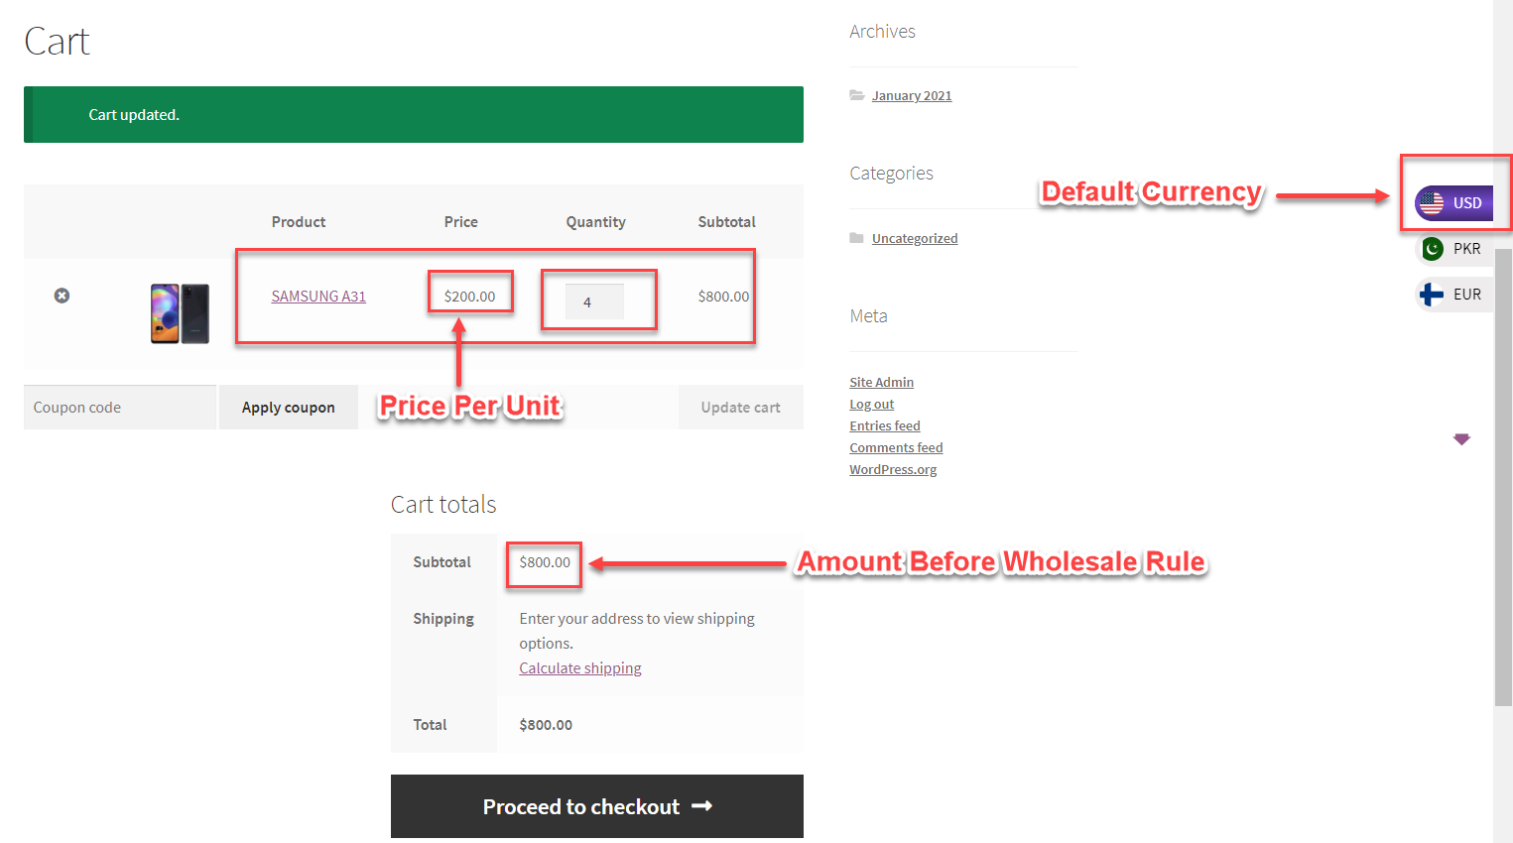Open the January 2021 archive
Image resolution: width=1513 pixels, height=843 pixels.
(x=912, y=96)
